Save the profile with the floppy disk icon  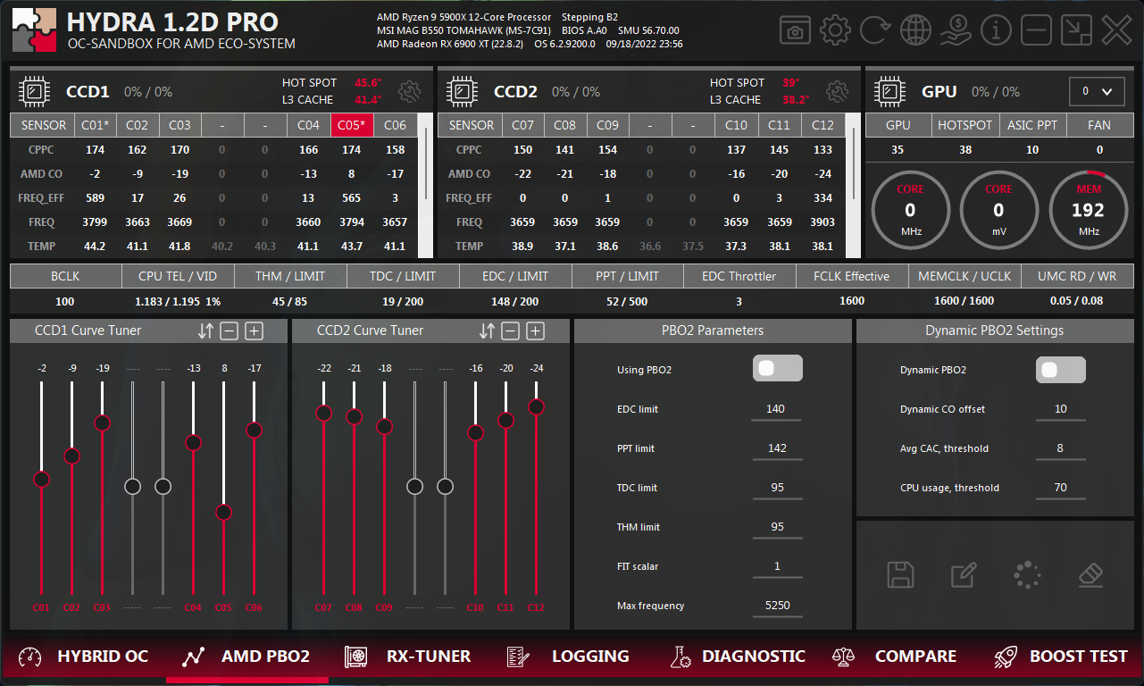[901, 574]
